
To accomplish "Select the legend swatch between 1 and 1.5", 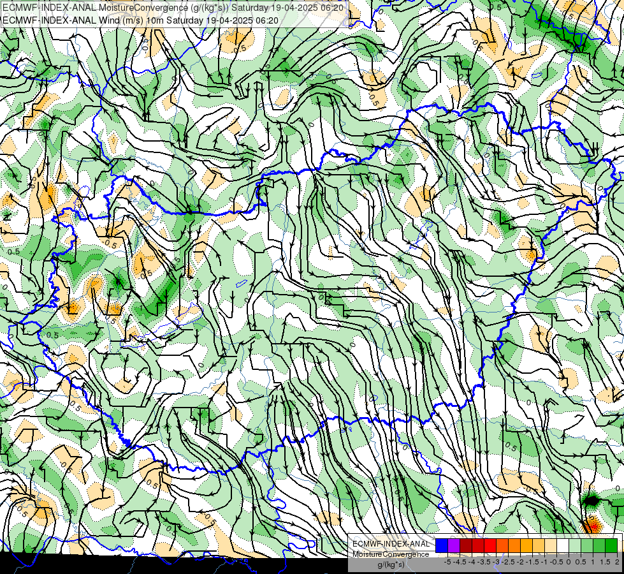I will pyautogui.click(x=599, y=546).
